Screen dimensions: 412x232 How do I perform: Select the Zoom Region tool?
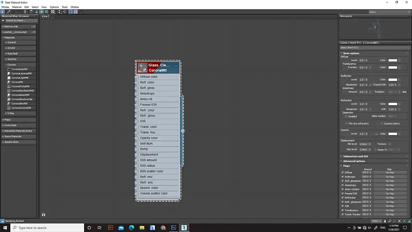395,221
